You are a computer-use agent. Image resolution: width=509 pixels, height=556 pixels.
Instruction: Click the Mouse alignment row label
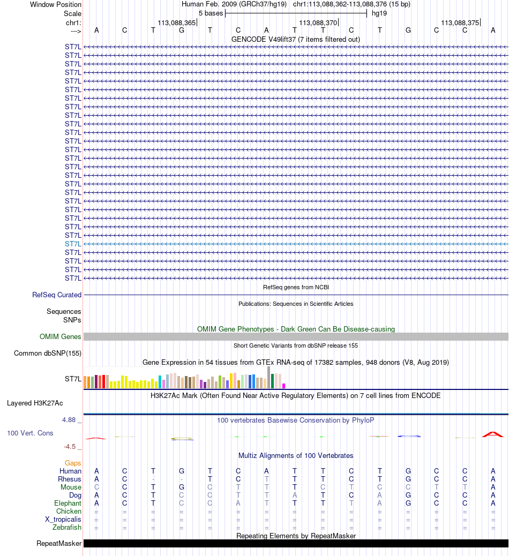tap(71, 487)
